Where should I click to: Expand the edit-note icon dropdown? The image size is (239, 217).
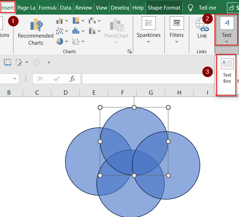click(27, 62)
